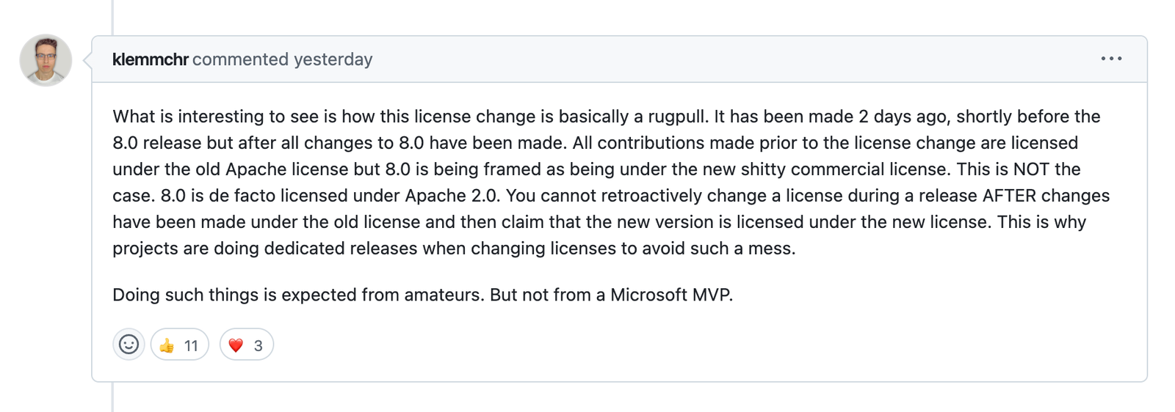Screen dimensions: 1175x412
Task: Add a reaction with the smiley button
Action: pos(129,345)
